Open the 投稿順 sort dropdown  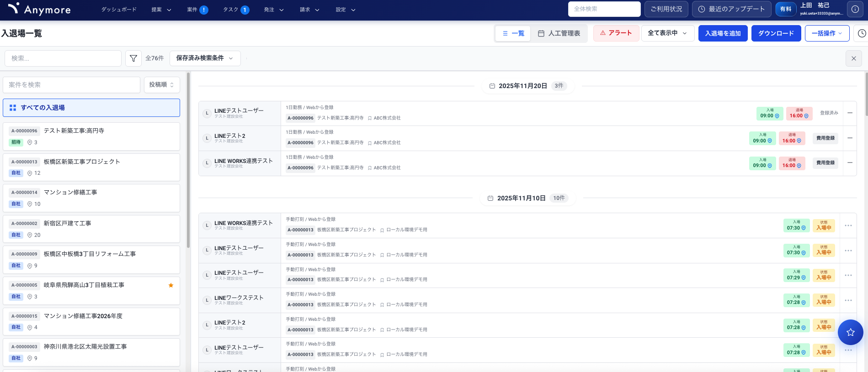[x=162, y=85]
